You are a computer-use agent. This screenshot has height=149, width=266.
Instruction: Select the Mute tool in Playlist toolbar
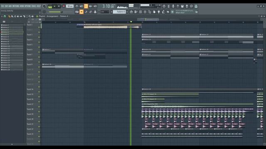click(18, 17)
